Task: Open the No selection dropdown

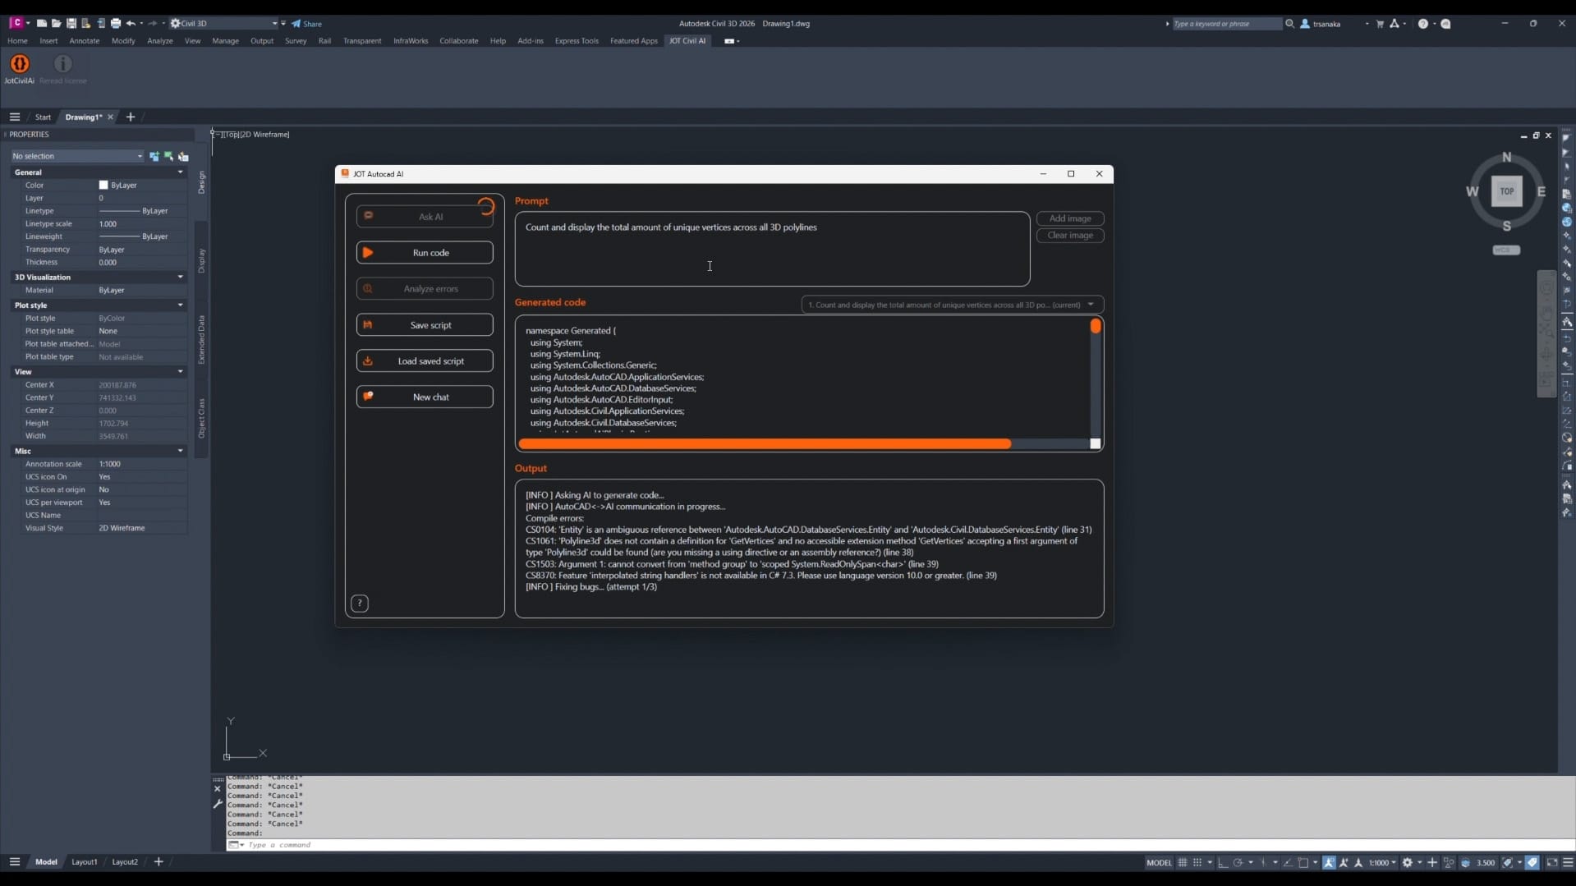Action: [77, 156]
